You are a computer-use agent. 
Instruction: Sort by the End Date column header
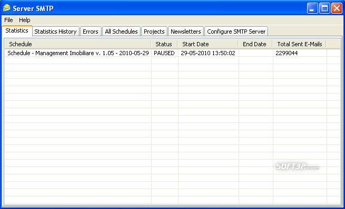coord(255,44)
